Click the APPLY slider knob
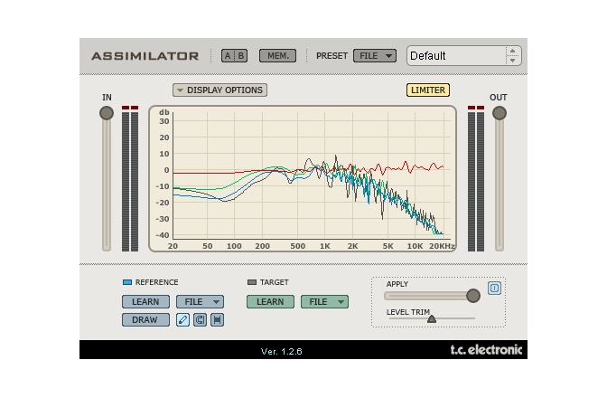607x398 pixels. [x=473, y=296]
